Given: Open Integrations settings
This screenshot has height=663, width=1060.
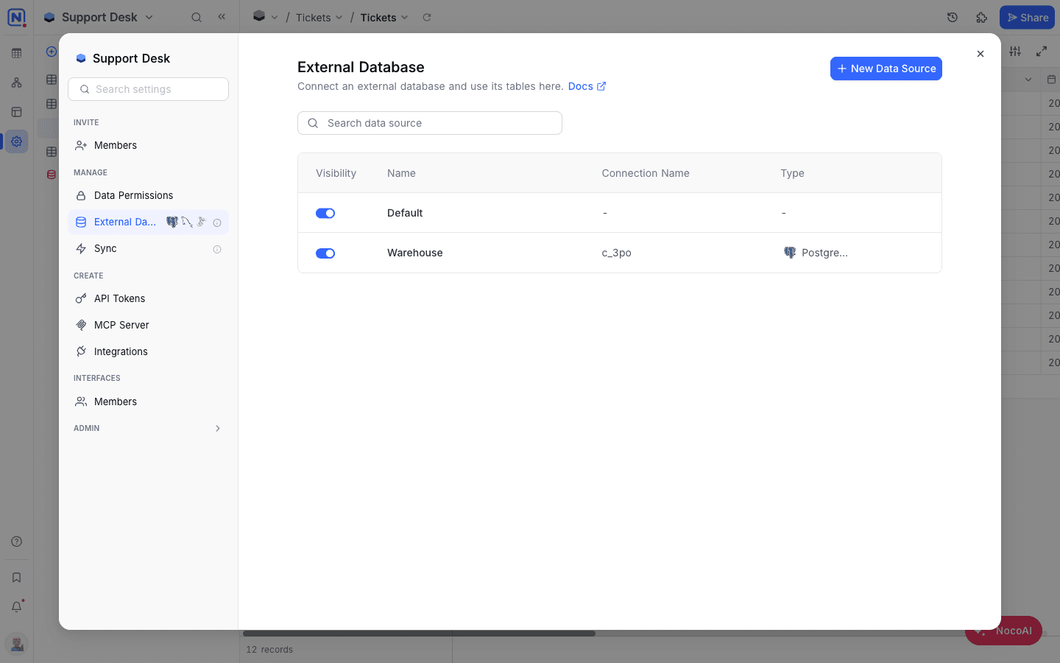Looking at the screenshot, I should pyautogui.click(x=148, y=351).
